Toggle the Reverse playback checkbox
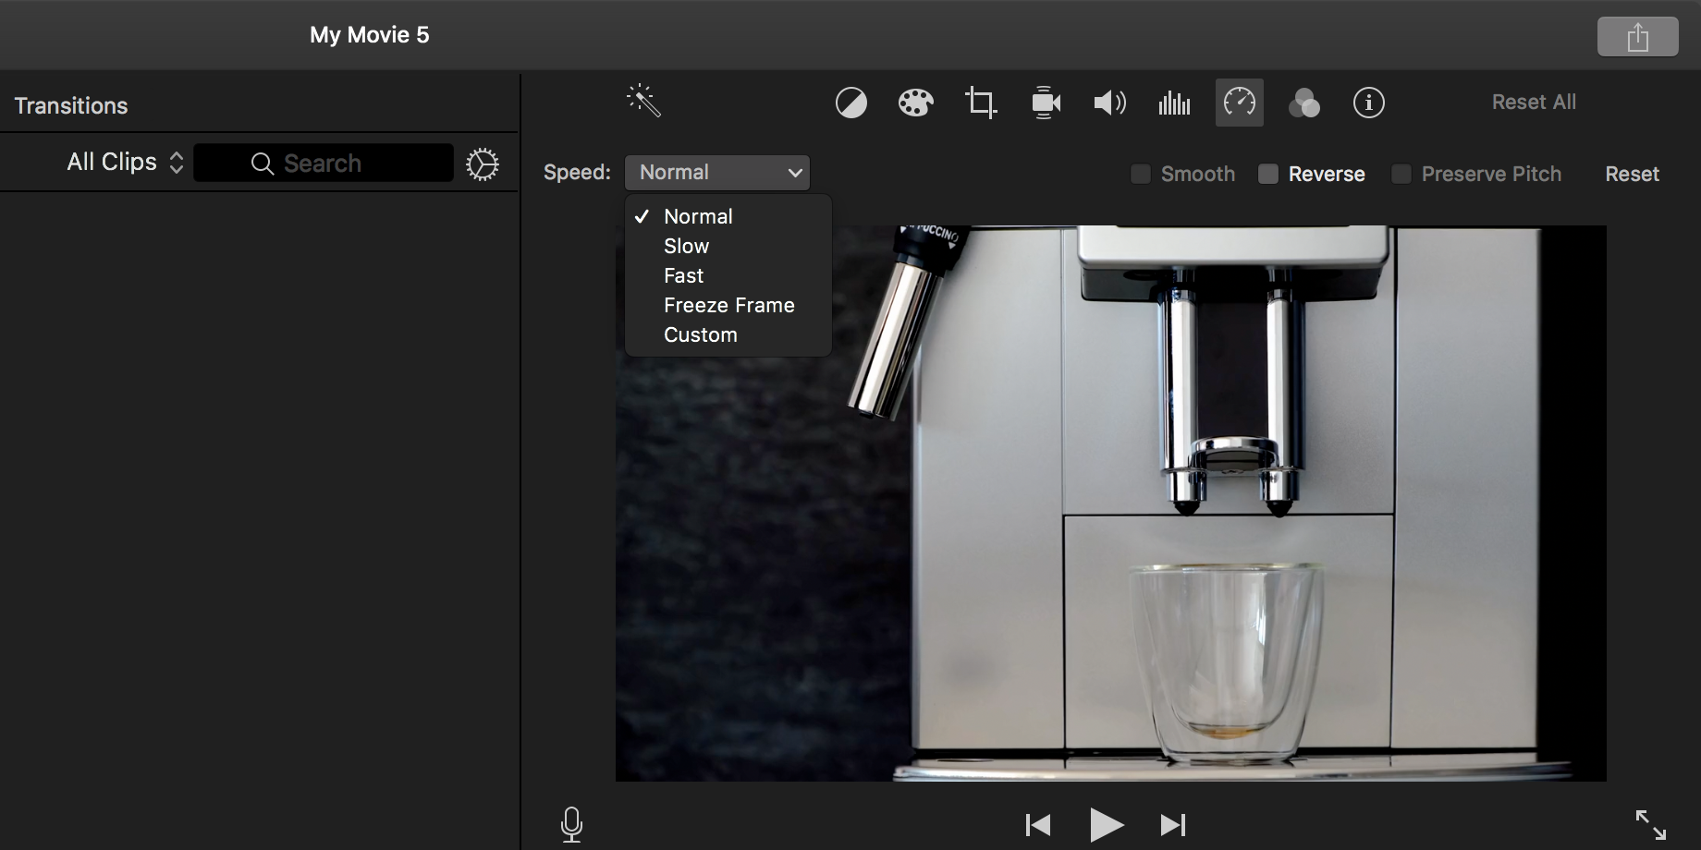The image size is (1701, 850). point(1267,174)
